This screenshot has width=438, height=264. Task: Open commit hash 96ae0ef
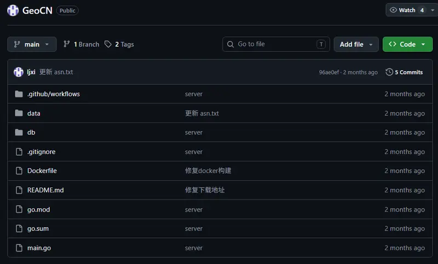click(329, 73)
